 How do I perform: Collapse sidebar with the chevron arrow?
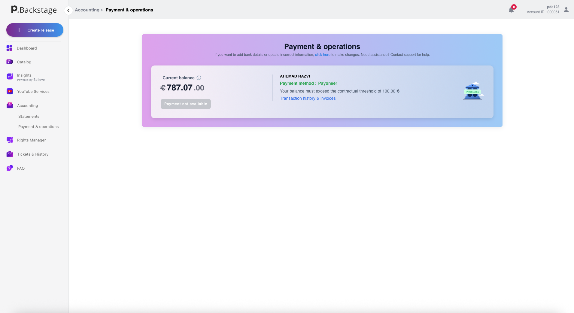pyautogui.click(x=68, y=11)
